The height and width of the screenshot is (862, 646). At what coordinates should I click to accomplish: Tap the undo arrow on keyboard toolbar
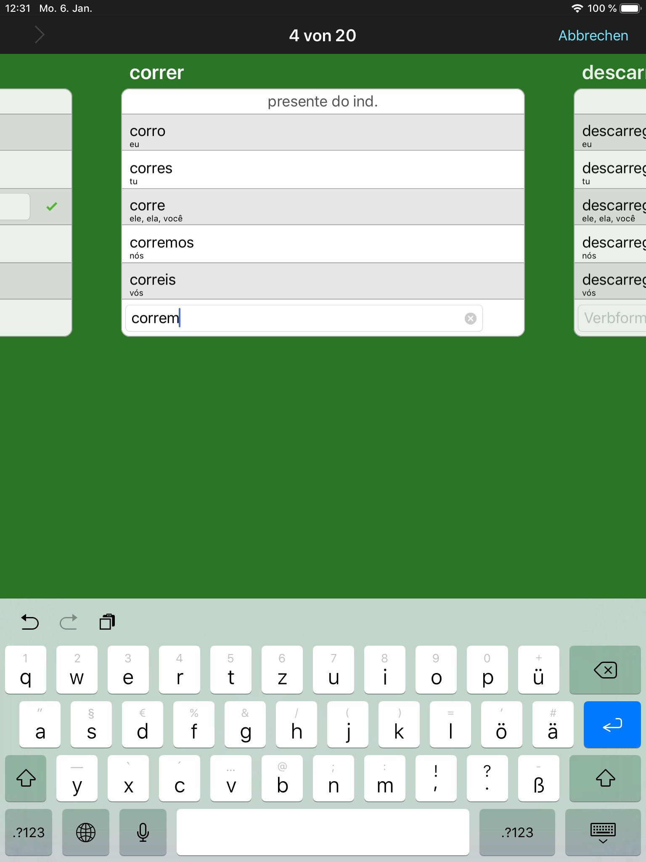(30, 622)
